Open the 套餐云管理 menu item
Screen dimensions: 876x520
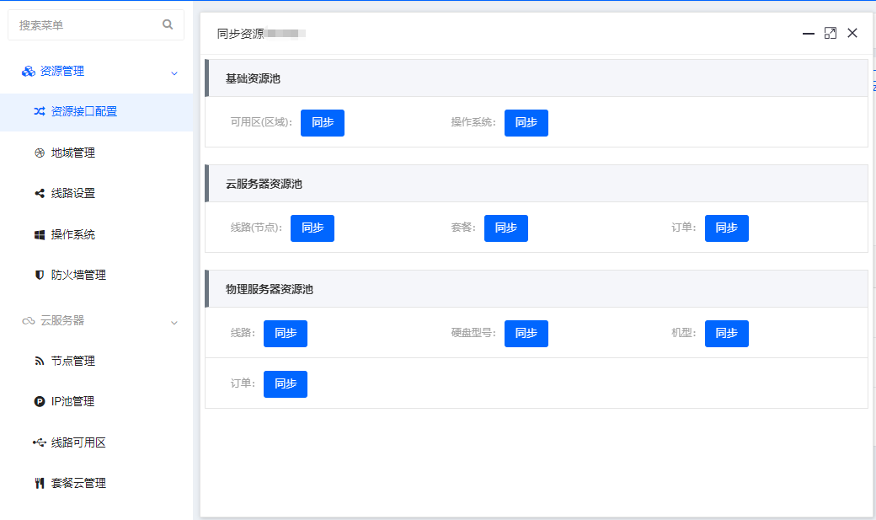click(x=78, y=483)
